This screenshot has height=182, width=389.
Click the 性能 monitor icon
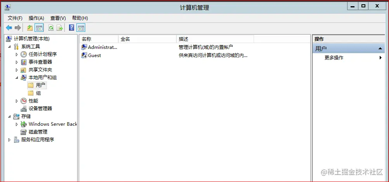24,101
